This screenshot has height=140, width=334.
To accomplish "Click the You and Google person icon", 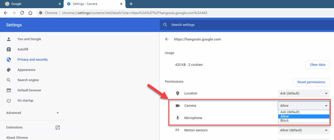I will point(9,39).
